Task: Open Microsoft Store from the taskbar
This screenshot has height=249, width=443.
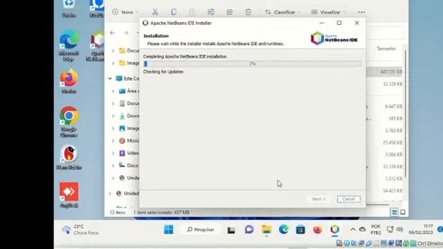Action: [300, 230]
